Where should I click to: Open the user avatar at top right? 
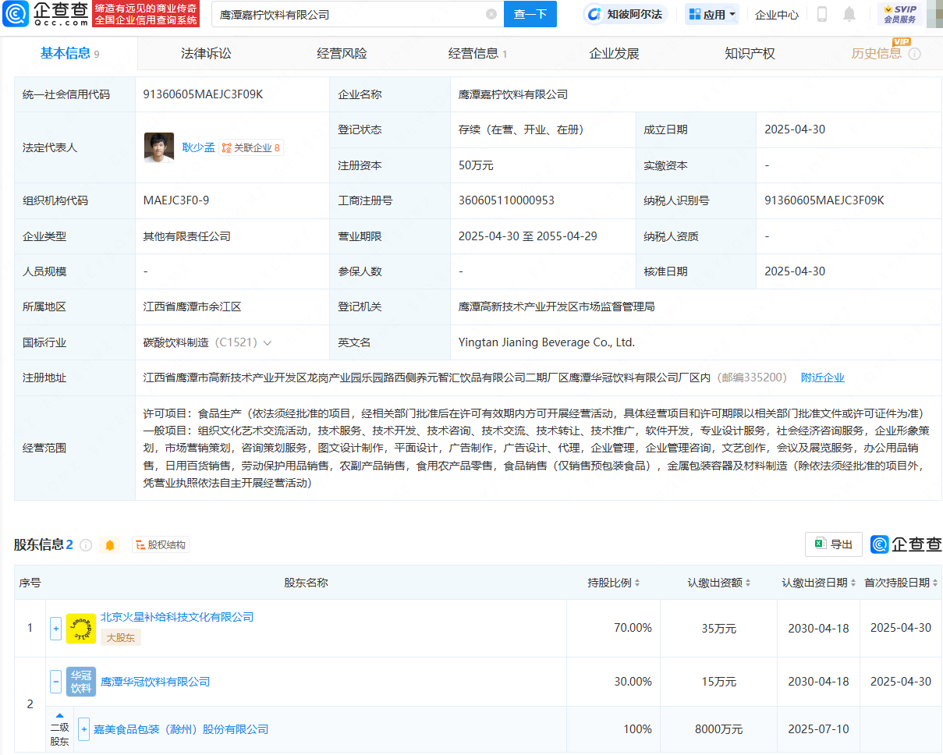[x=934, y=14]
